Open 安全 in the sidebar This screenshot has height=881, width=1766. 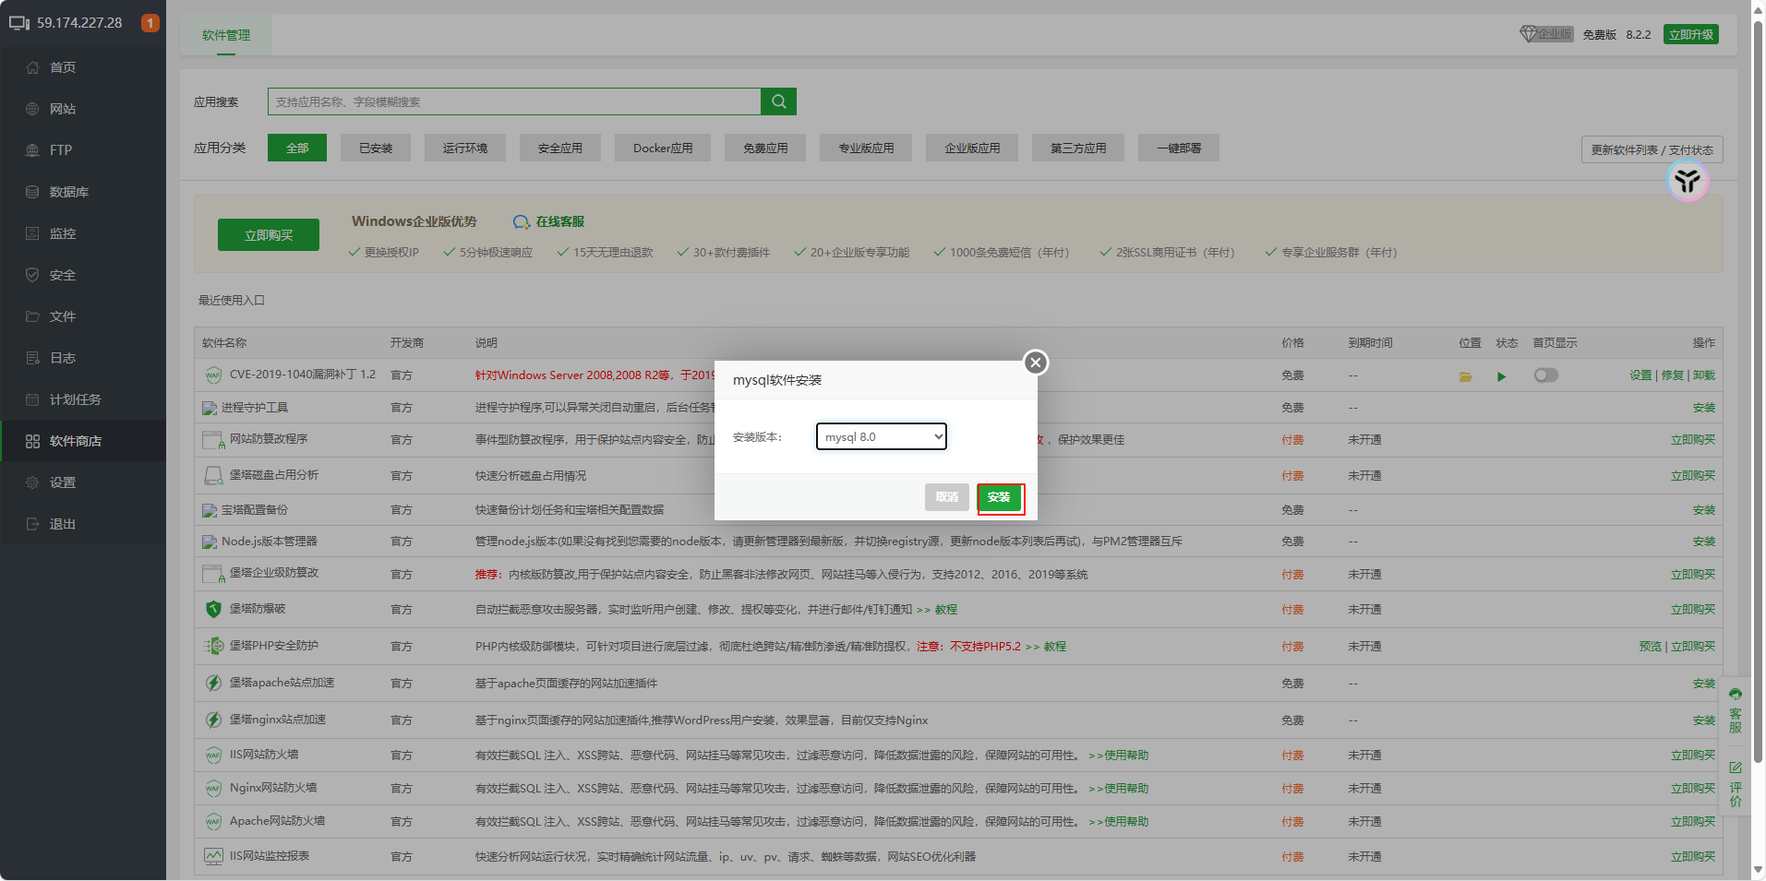(63, 275)
